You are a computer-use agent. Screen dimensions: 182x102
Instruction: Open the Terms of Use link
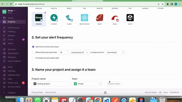[51, 92]
